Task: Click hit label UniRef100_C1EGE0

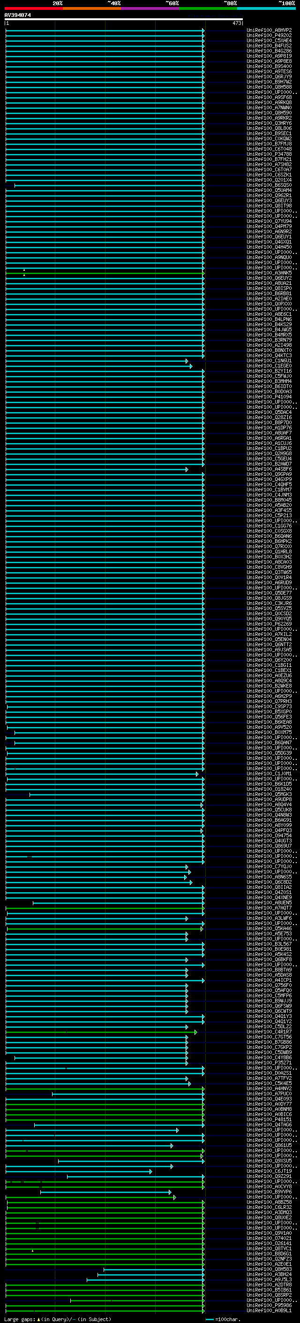Action: click(x=269, y=366)
